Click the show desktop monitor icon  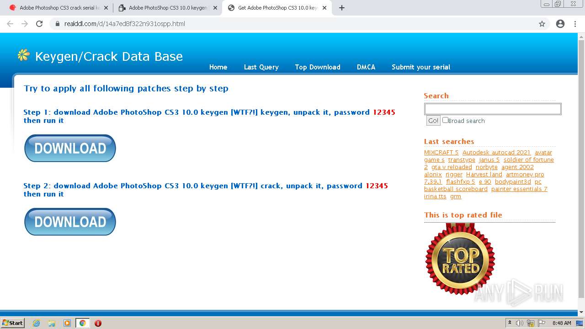[x=580, y=323]
